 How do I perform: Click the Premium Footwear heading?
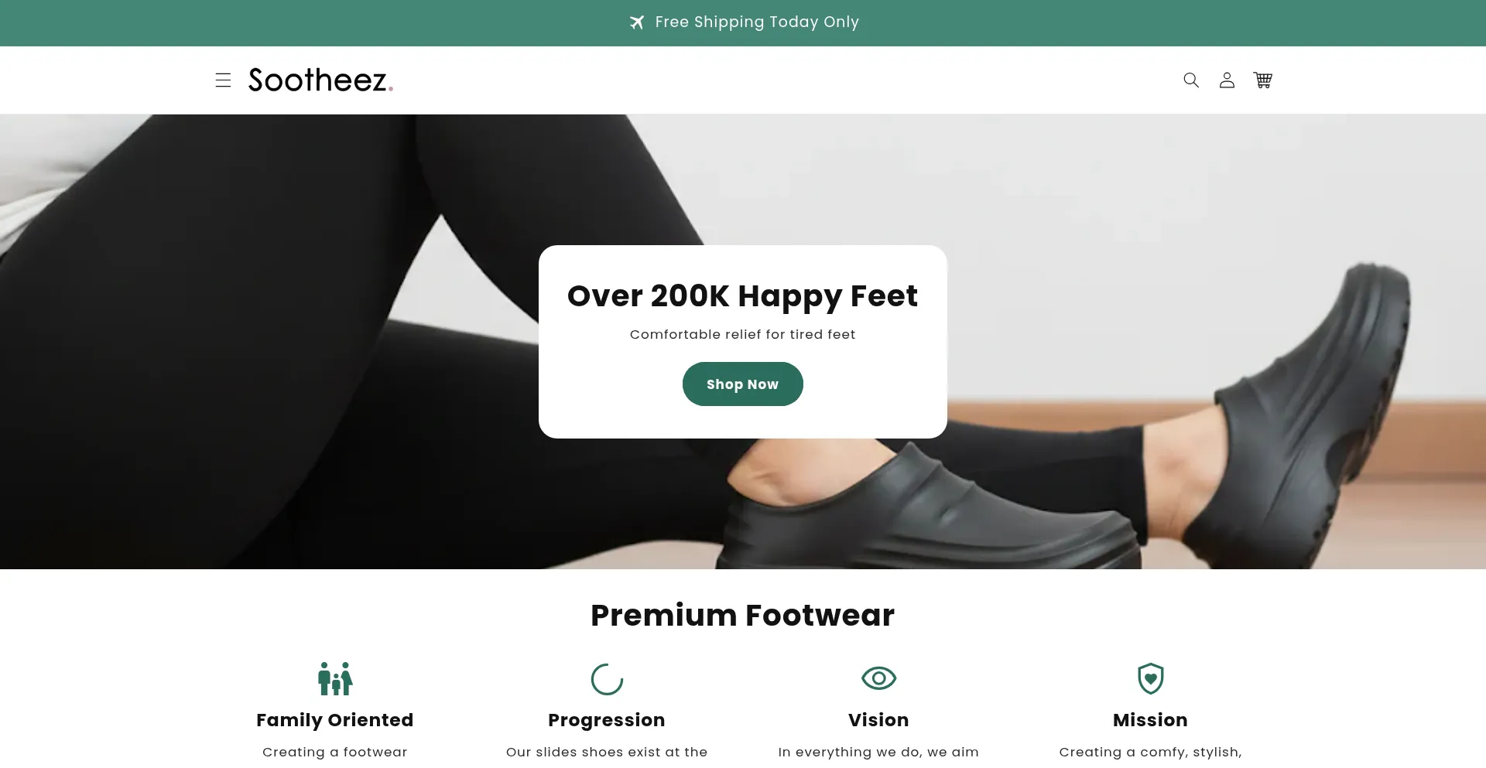(742, 615)
